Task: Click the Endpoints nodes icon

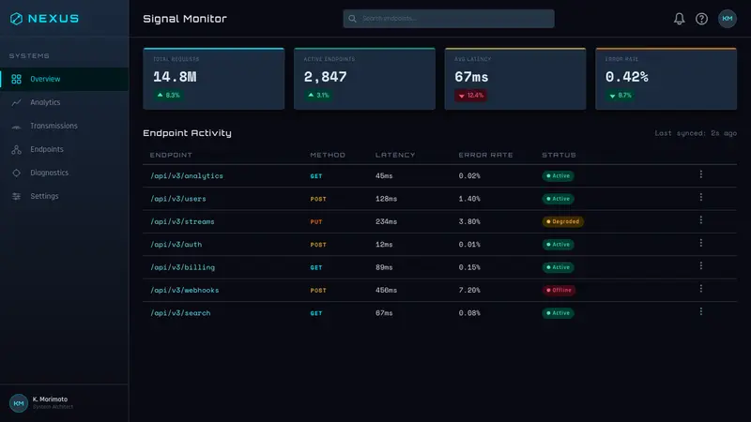Action: [16, 149]
